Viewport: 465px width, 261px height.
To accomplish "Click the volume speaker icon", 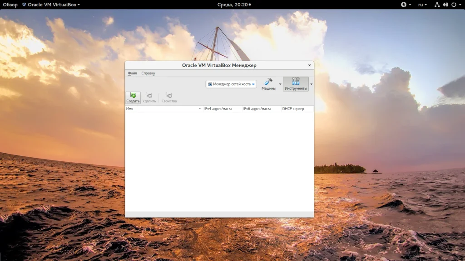I will [x=445, y=5].
